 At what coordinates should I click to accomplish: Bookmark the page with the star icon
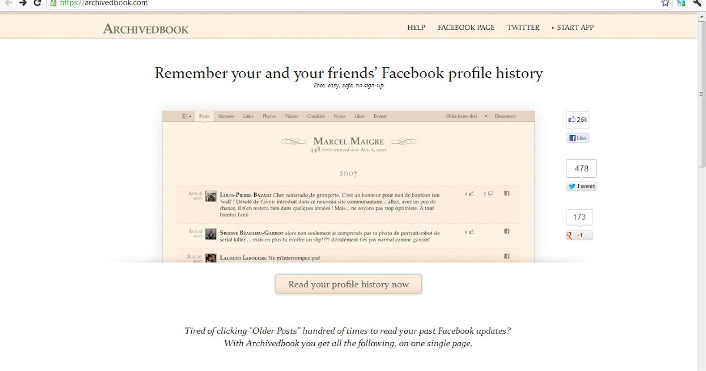tap(665, 3)
